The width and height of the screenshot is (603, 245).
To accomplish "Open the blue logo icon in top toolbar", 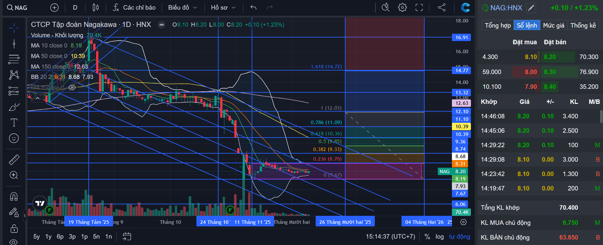I will point(465,7).
